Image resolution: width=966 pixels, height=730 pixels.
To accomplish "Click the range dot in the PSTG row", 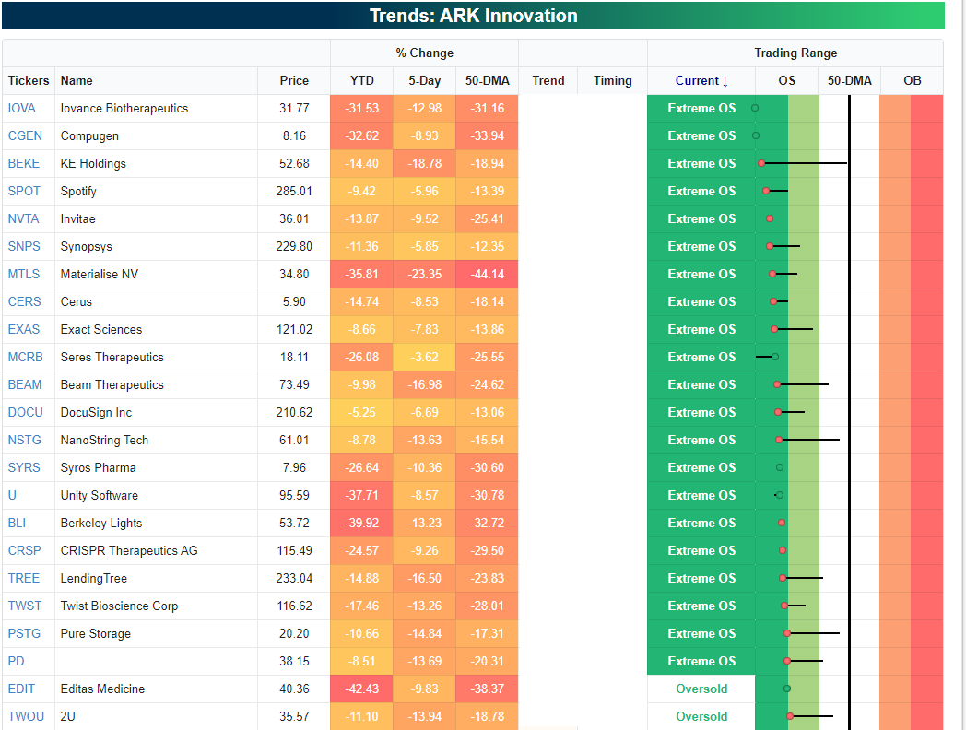I will point(787,633).
